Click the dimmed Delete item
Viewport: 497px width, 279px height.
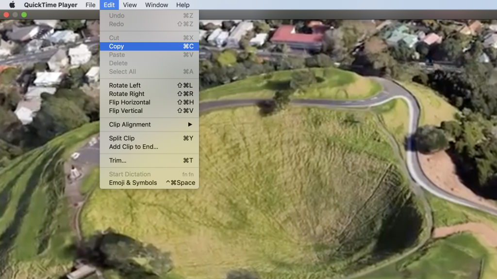point(149,63)
